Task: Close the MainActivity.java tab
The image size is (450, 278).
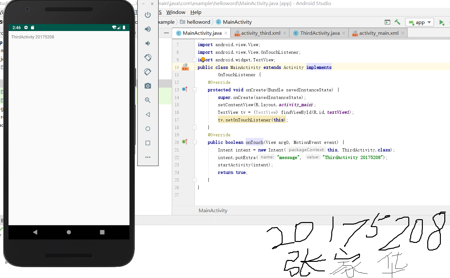Action: [226, 33]
